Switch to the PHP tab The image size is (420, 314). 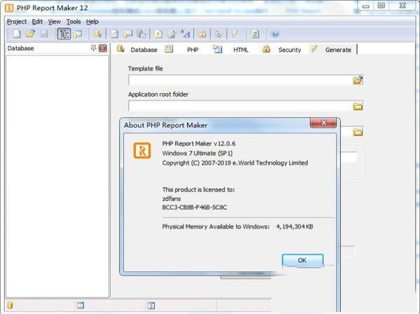(x=182, y=50)
